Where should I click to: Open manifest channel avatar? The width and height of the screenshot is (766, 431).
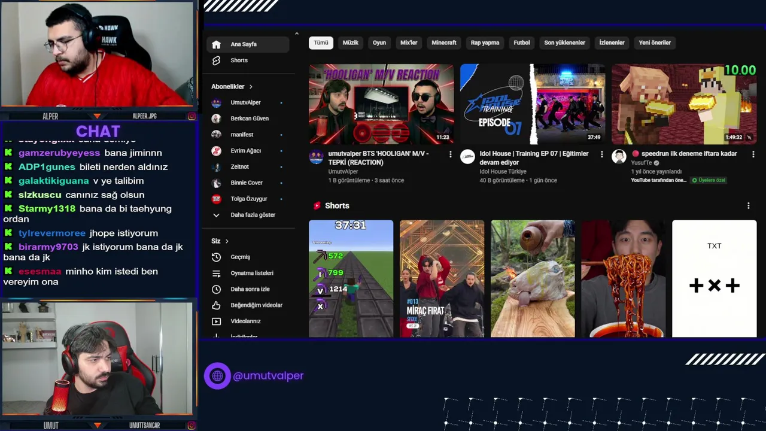[x=216, y=135]
